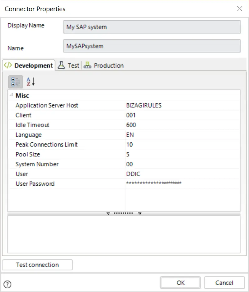Cancel the connector properties changes

224,283
